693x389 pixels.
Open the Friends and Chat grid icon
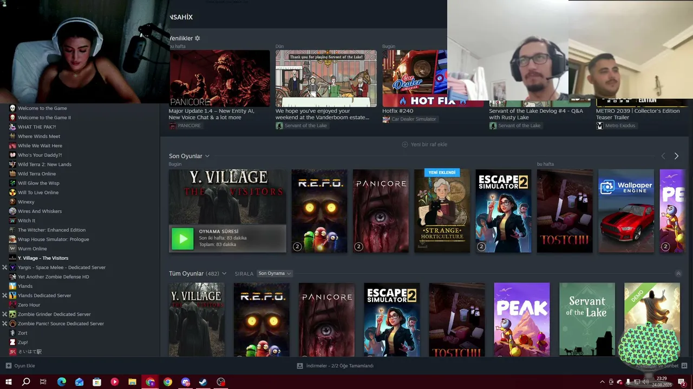tap(685, 366)
